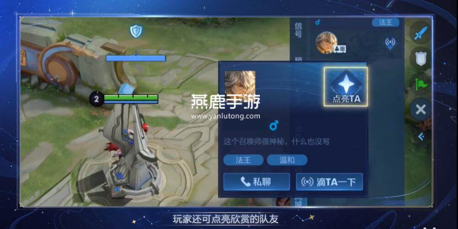This screenshot has width=458, height=229.
Task: Tap the 点亮TA star button
Action: click(346, 87)
